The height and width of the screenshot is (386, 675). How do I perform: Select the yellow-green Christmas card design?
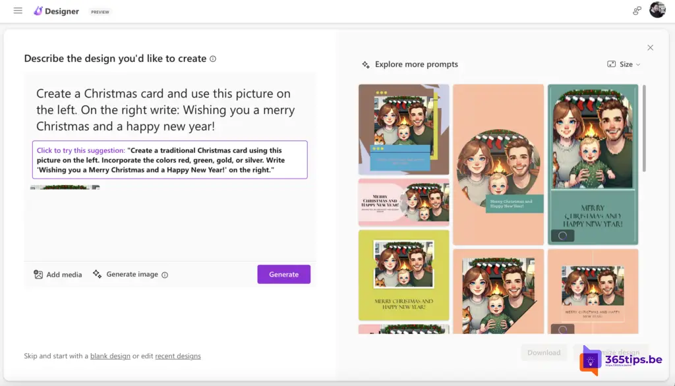(403, 275)
